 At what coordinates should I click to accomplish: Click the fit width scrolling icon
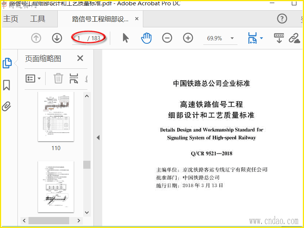tap(252, 38)
